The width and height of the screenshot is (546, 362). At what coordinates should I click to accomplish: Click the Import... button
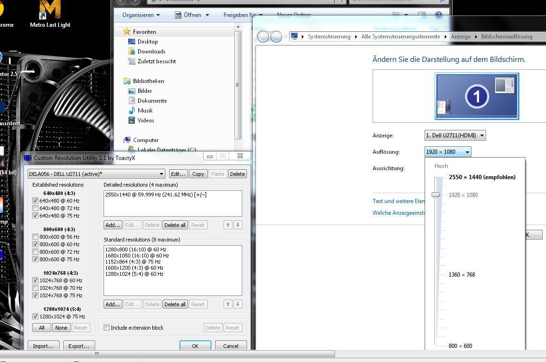[x=43, y=346]
